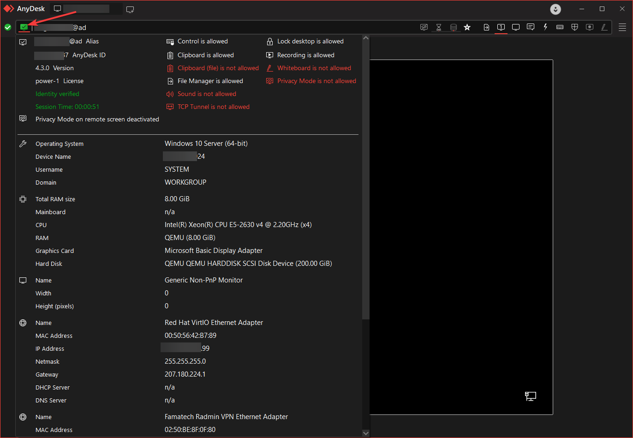Click 'TCP Tunnel is not allowed'
This screenshot has width=633, height=438.
coord(214,107)
